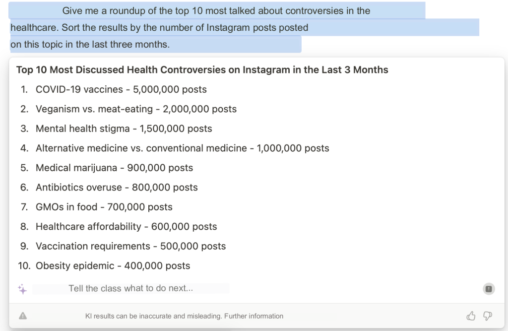
Task: Click the Medical marijuana list entry
Action: [114, 168]
